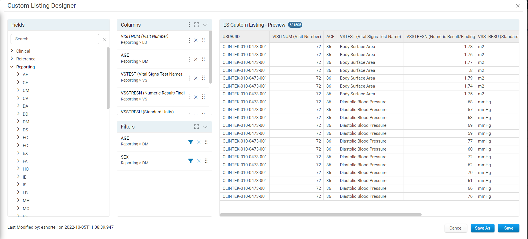The height and width of the screenshot is (239, 528).
Task: Remove the SEX filter
Action: click(199, 161)
